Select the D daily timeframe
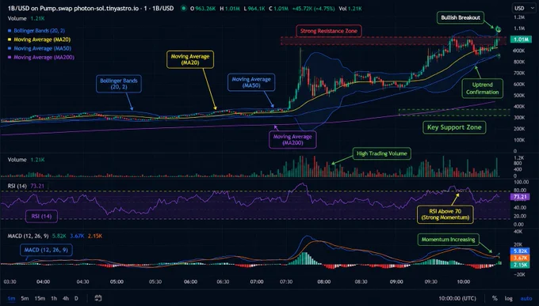 pos(76,298)
